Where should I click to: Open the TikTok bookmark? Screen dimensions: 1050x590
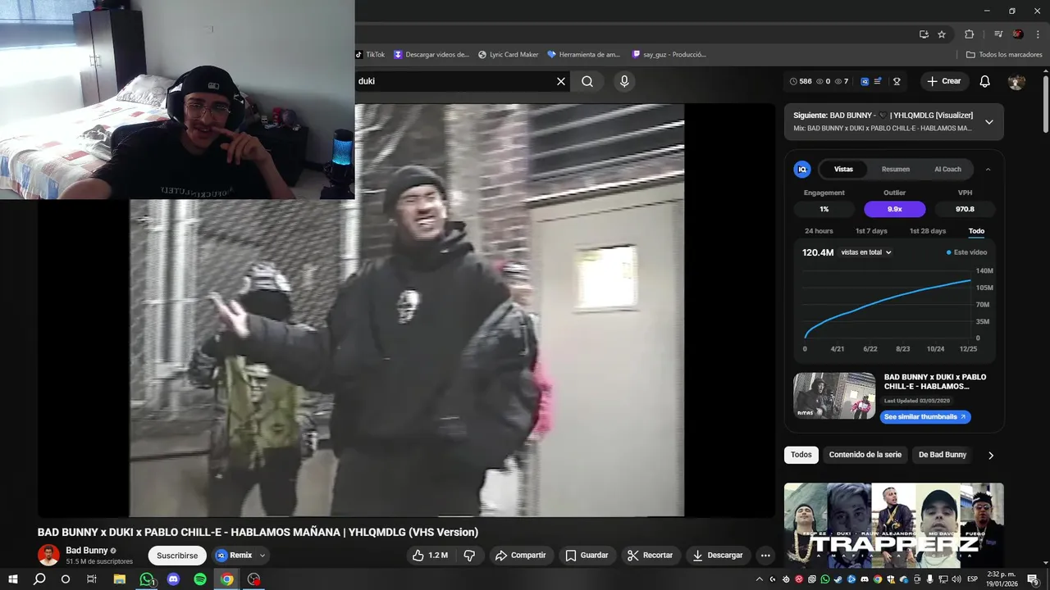coord(370,55)
